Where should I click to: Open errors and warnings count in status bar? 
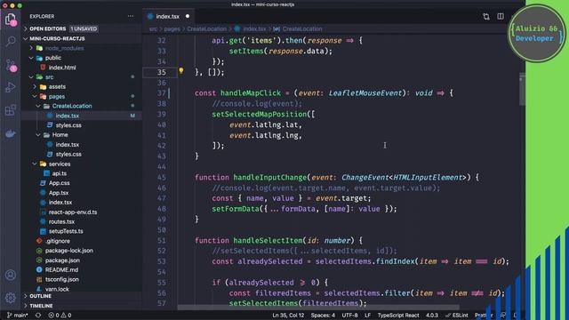pyautogui.click(x=60, y=316)
